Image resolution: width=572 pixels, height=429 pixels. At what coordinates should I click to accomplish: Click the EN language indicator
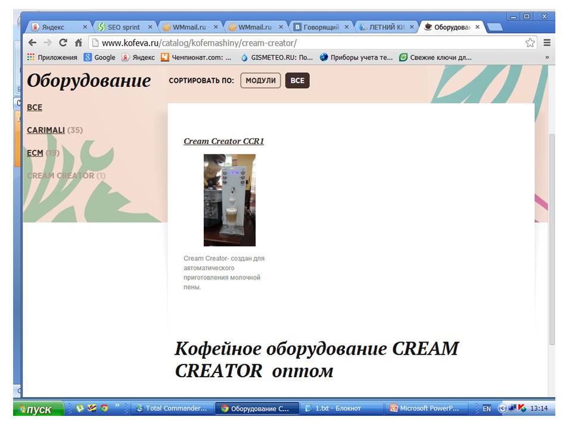487,409
